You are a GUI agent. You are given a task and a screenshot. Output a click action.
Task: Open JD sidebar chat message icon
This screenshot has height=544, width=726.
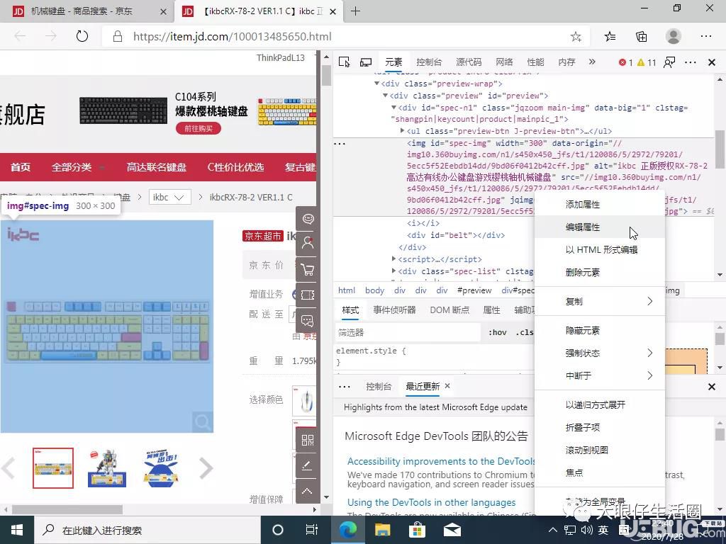coord(308,320)
